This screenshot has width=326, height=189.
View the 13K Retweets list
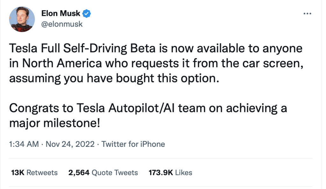point(33,173)
